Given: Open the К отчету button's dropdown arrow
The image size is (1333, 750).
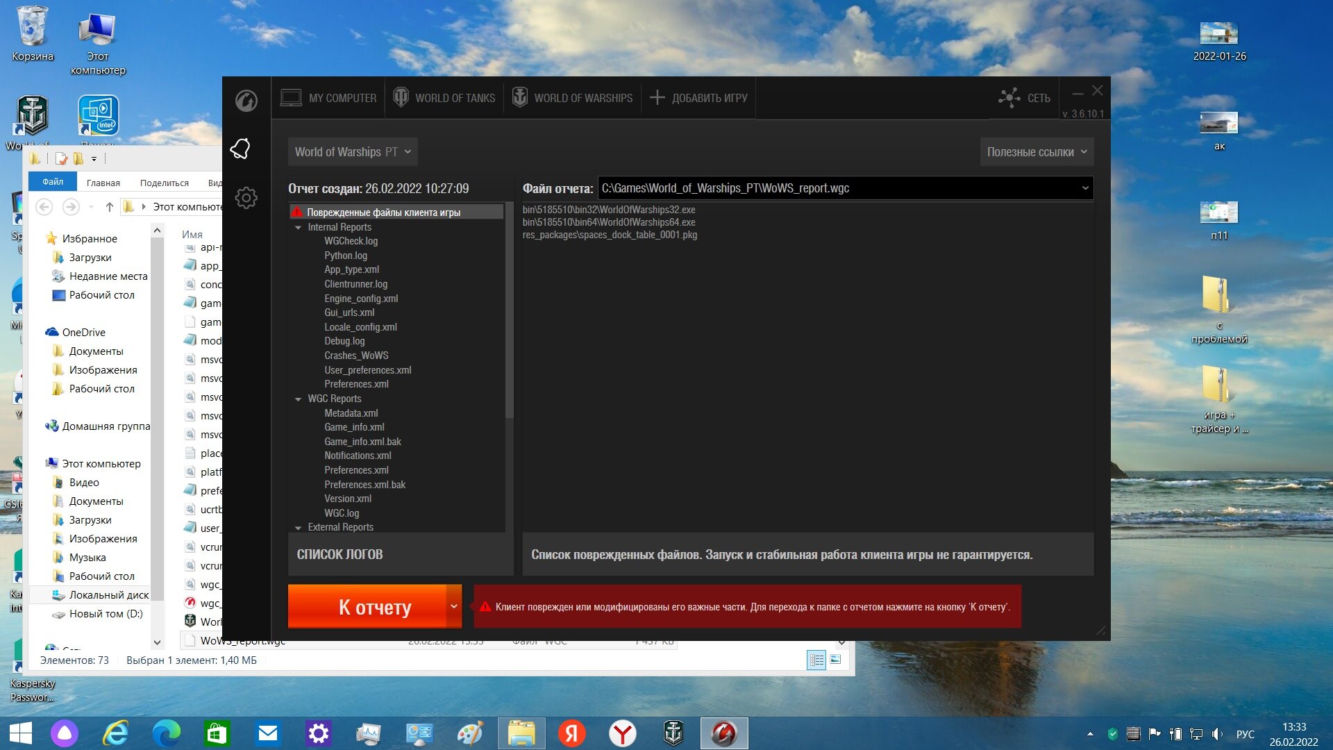Looking at the screenshot, I should (x=454, y=606).
